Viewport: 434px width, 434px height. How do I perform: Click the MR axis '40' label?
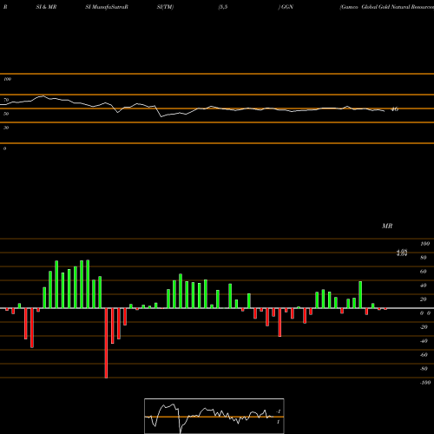424,286
